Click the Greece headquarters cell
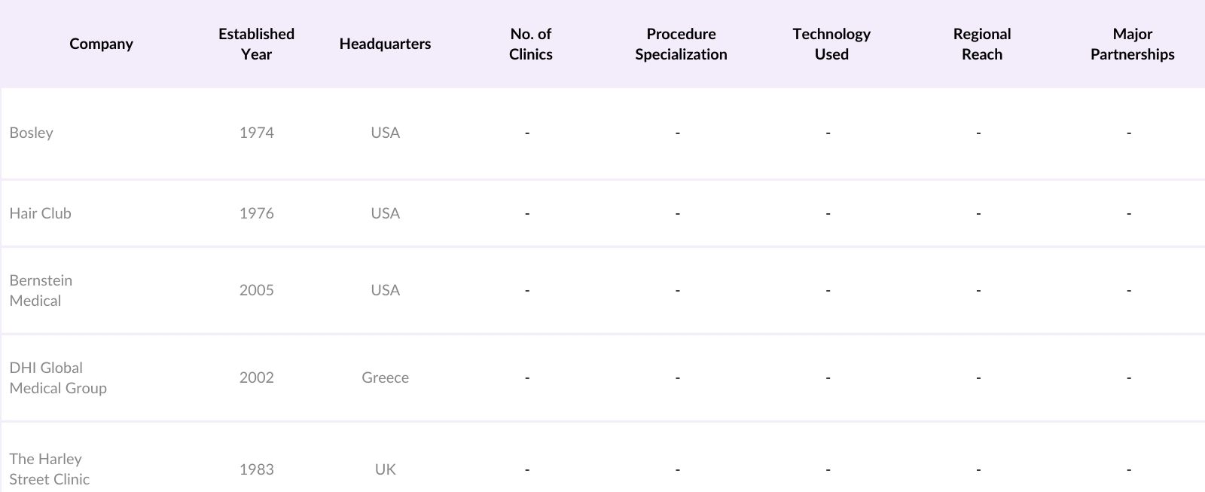This screenshot has width=1205, height=492. pyautogui.click(x=385, y=377)
